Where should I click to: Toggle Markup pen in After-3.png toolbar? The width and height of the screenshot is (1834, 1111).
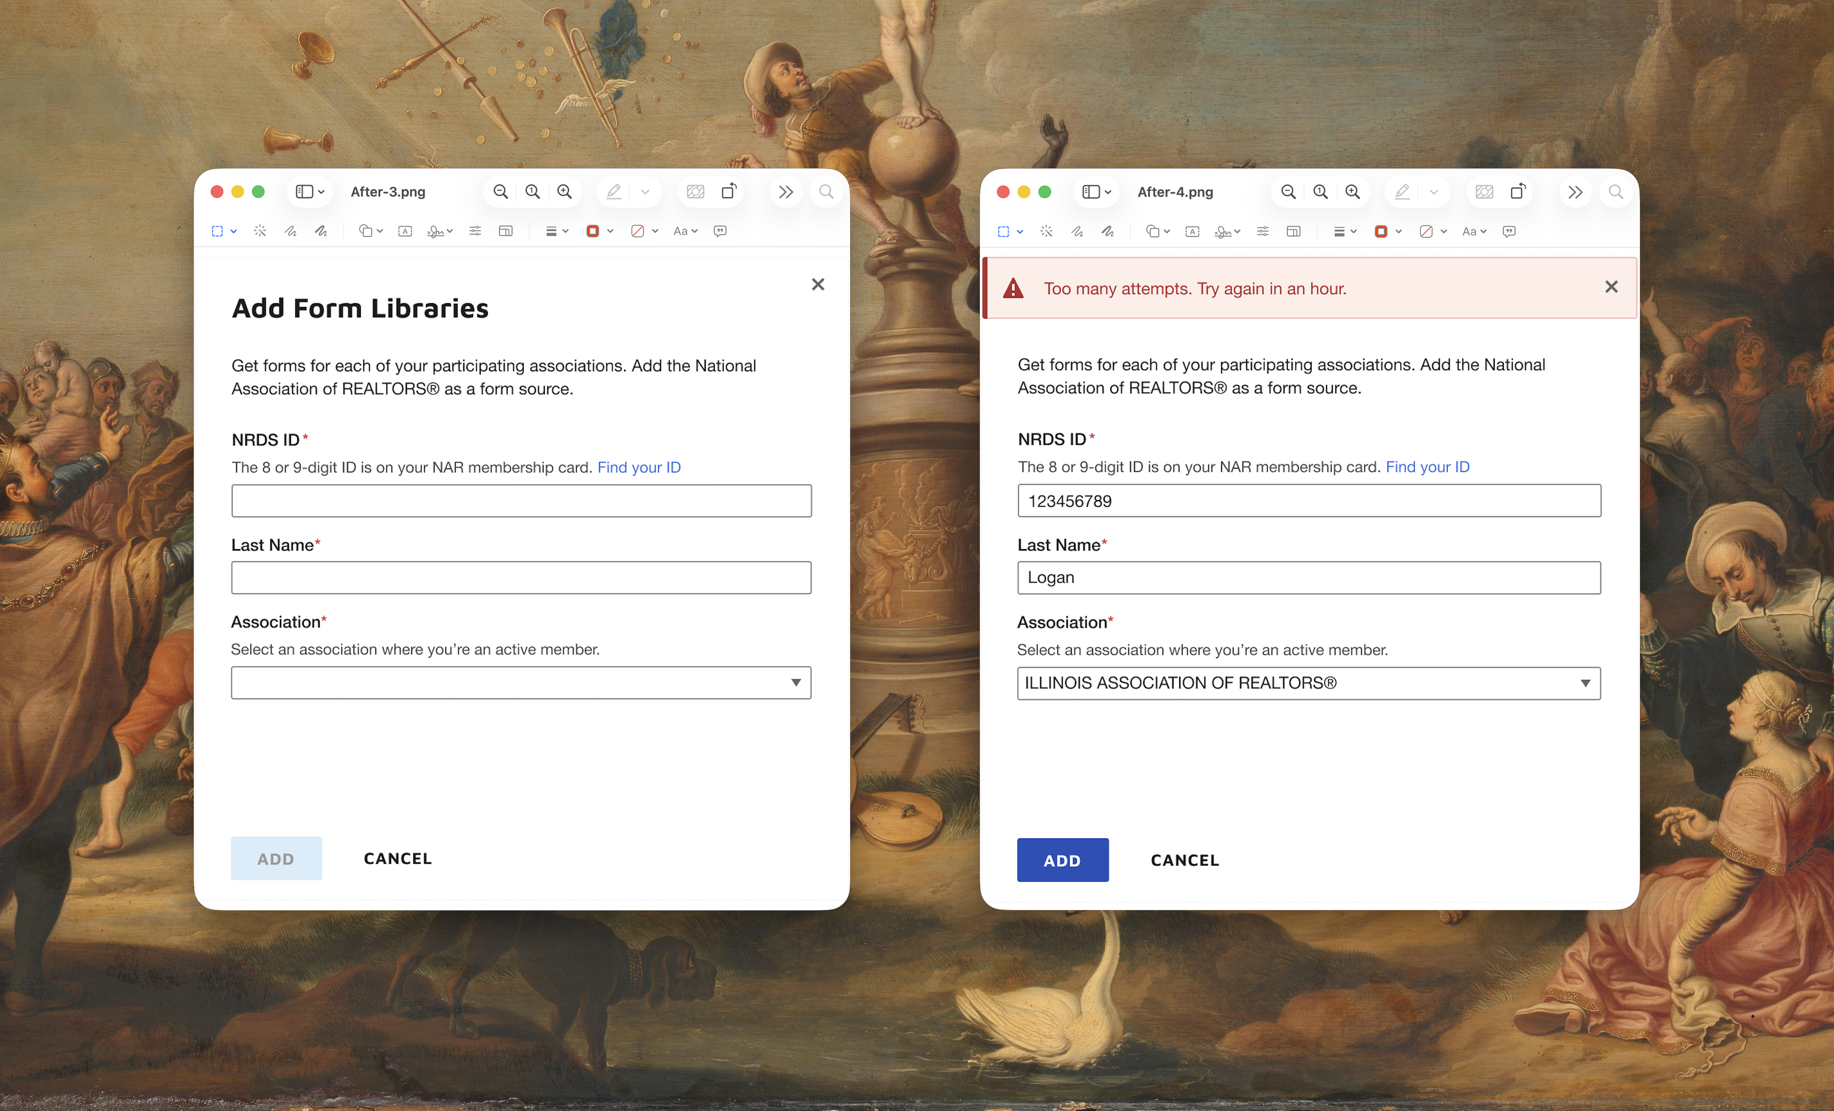click(613, 192)
